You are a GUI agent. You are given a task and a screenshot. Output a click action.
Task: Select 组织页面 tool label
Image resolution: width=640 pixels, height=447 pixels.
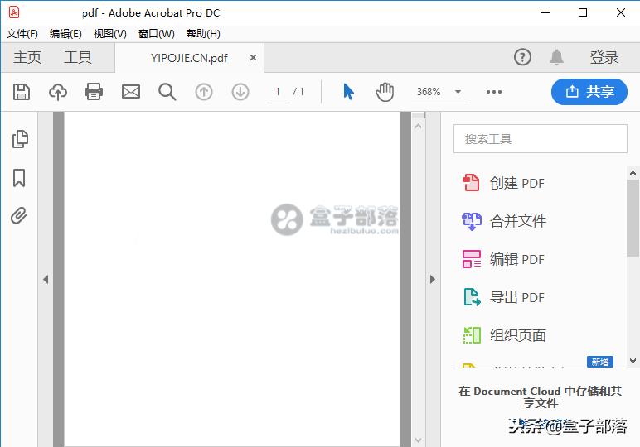(518, 335)
